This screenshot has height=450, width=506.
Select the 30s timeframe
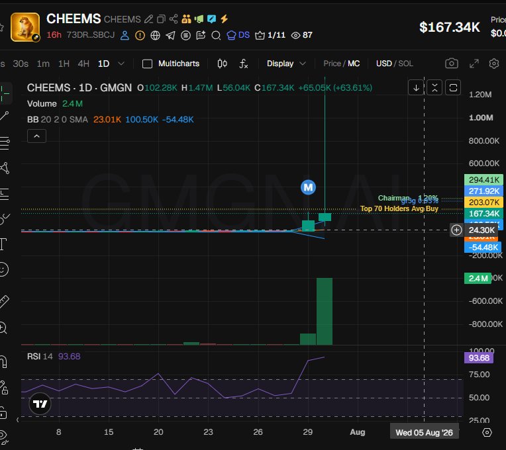(21, 64)
